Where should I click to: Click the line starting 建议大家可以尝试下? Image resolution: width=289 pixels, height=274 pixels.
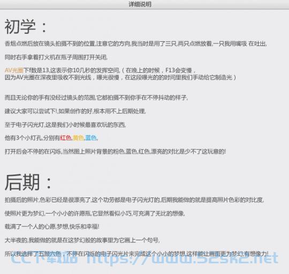[75, 111]
